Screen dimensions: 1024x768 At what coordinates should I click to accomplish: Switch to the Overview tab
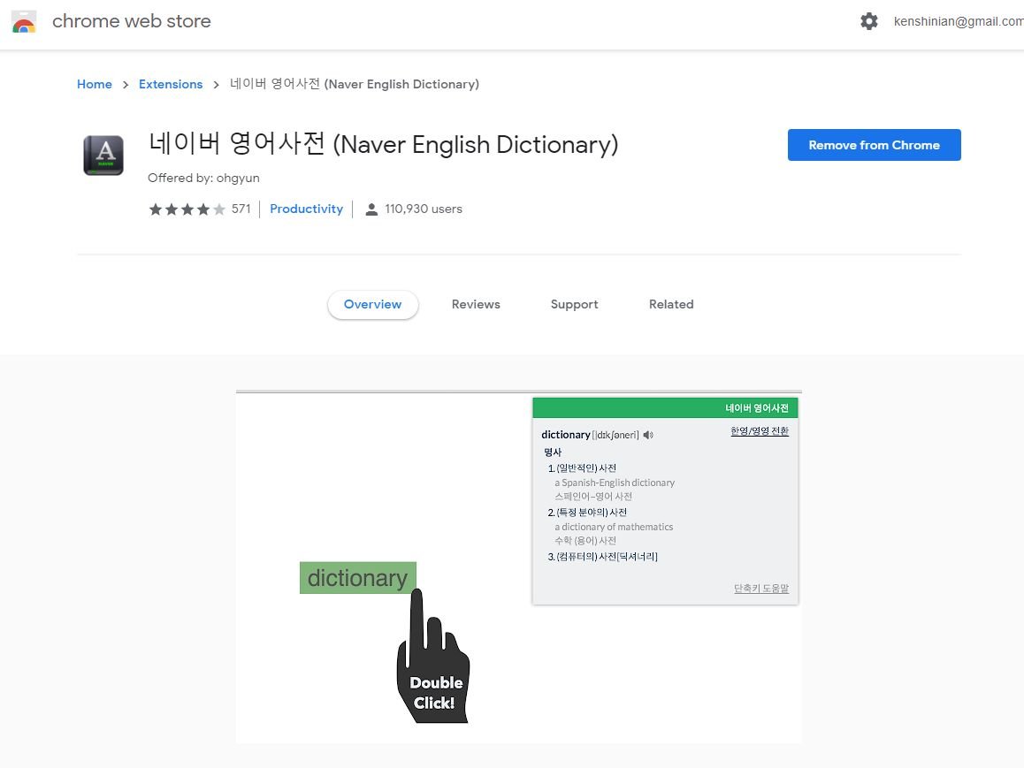point(372,304)
